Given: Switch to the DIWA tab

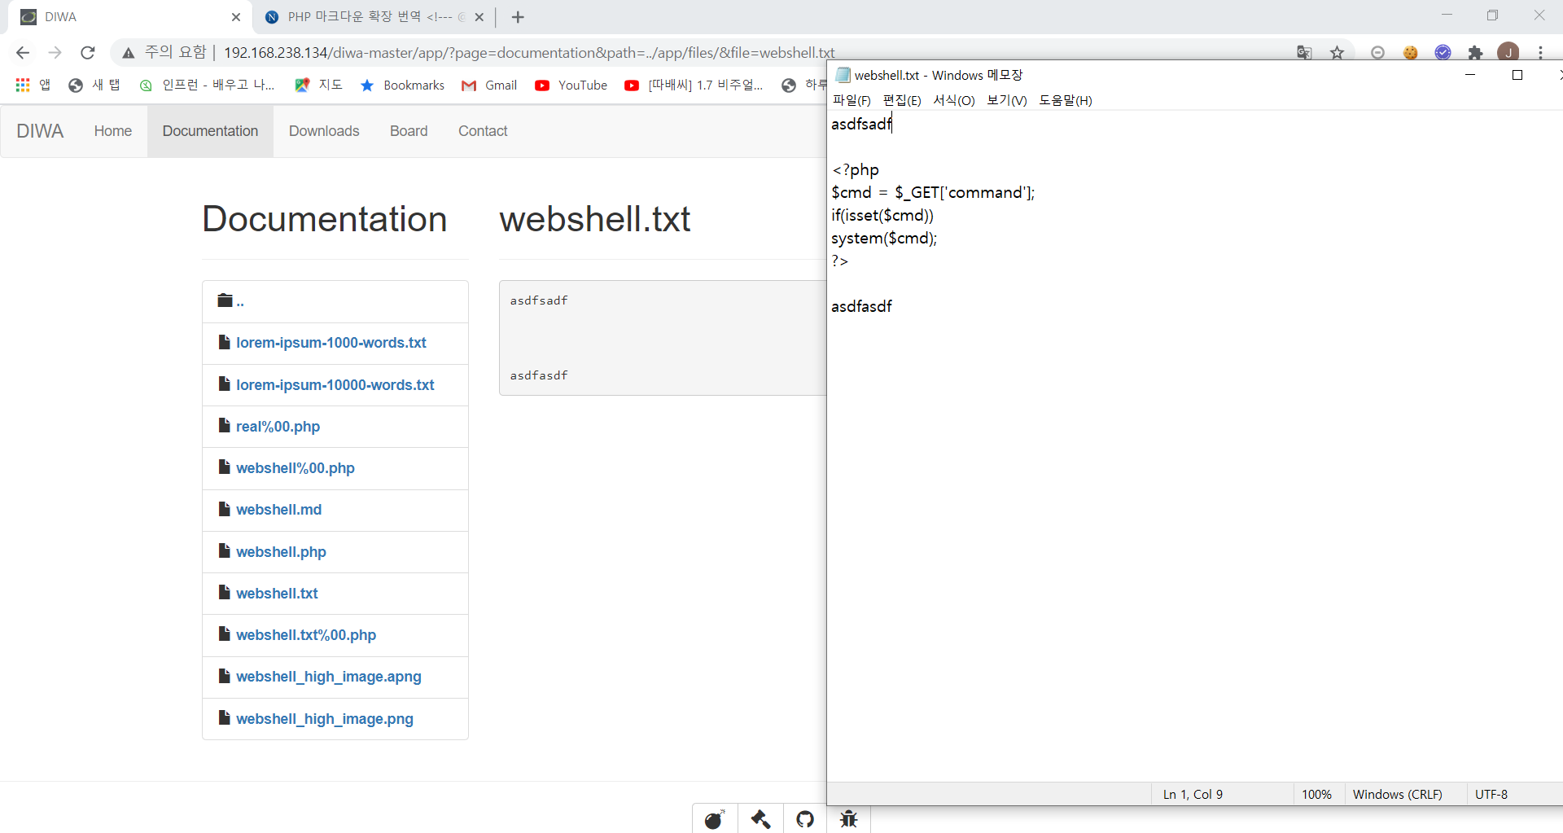Looking at the screenshot, I should pyautogui.click(x=126, y=17).
